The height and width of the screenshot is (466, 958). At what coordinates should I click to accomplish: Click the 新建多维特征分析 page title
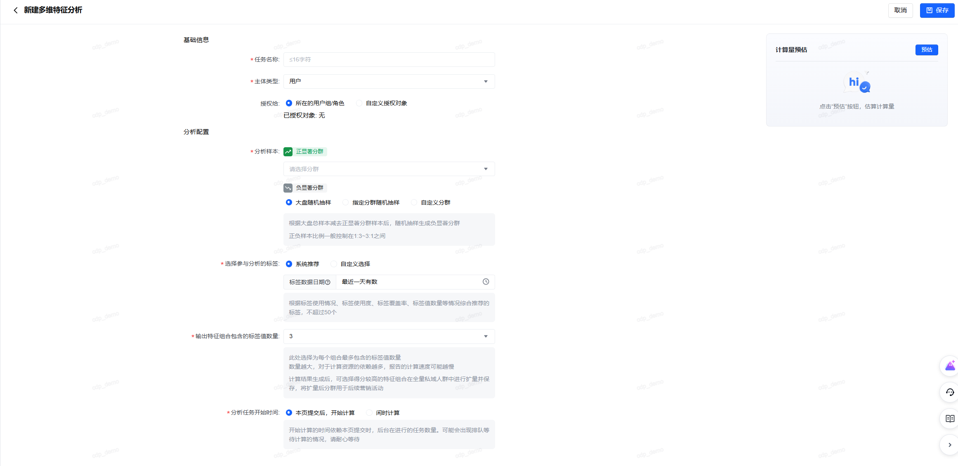pyautogui.click(x=53, y=10)
